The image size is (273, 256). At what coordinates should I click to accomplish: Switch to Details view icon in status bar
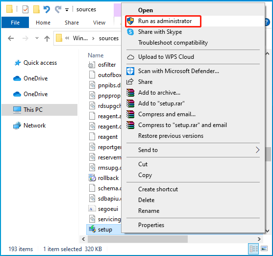254,249
